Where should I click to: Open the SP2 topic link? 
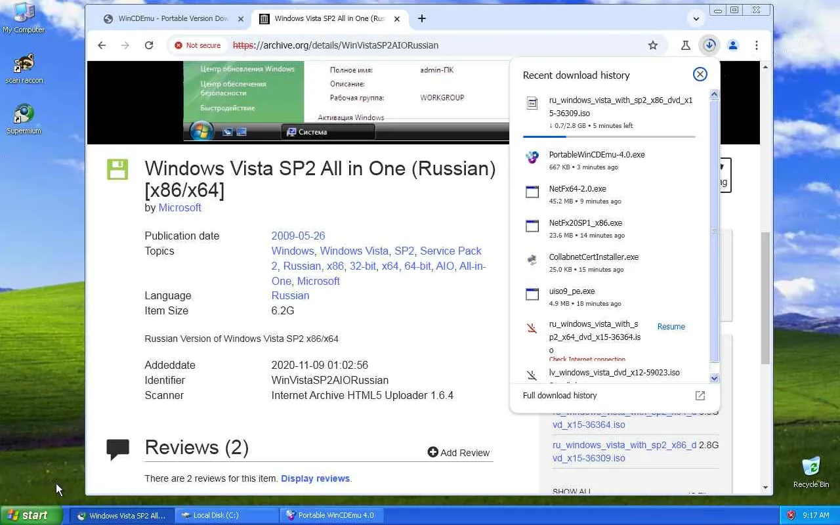click(x=404, y=251)
